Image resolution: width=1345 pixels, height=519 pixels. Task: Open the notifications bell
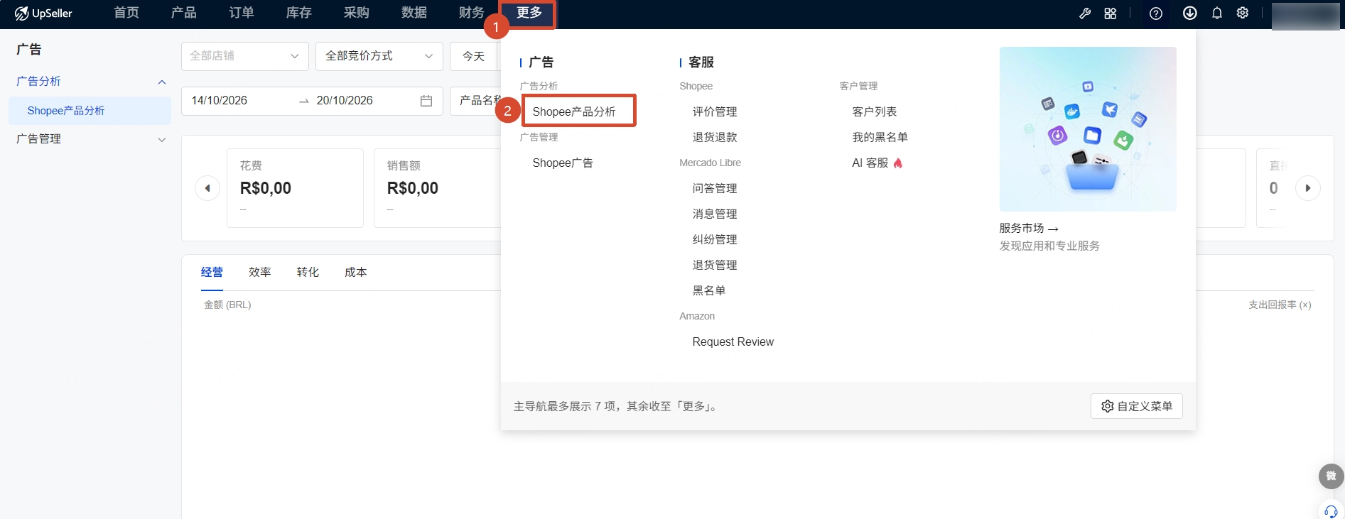coord(1217,13)
